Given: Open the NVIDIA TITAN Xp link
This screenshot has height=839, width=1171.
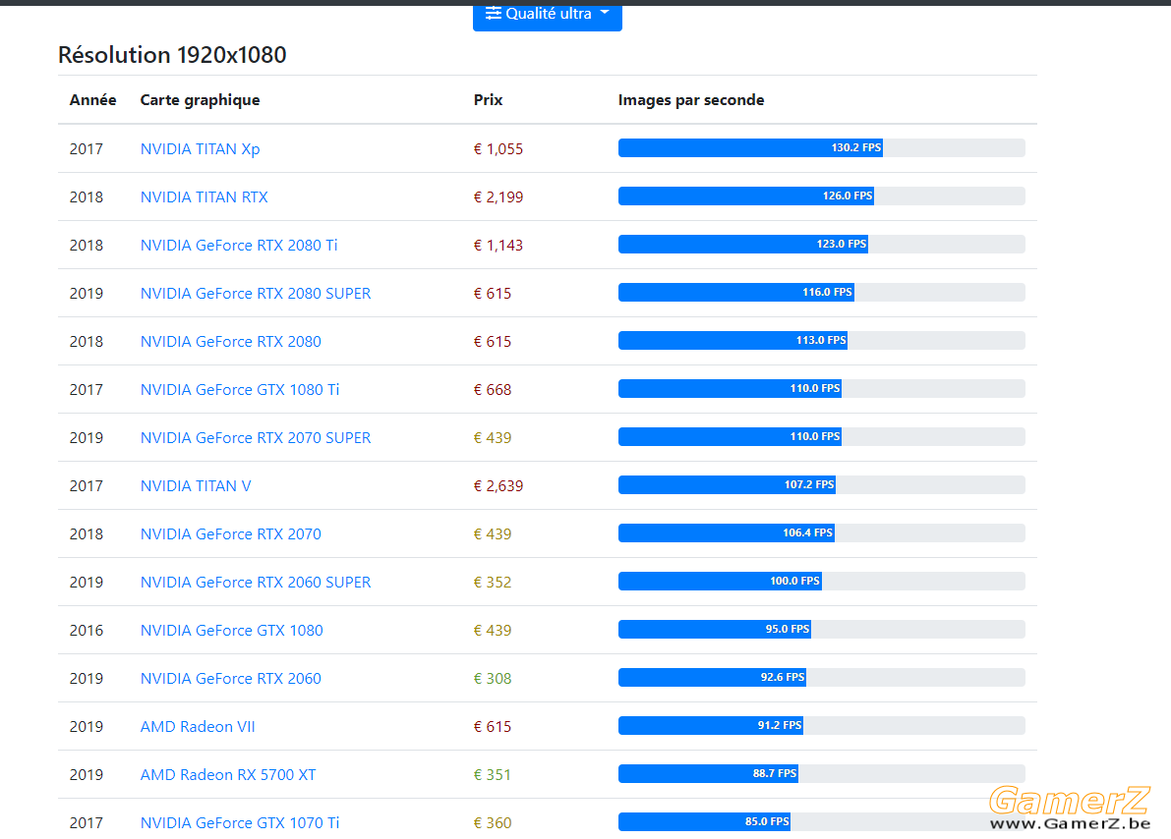Looking at the screenshot, I should [201, 148].
